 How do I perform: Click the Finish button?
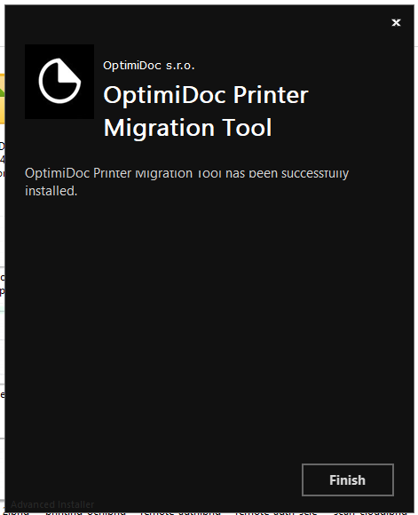(347, 479)
